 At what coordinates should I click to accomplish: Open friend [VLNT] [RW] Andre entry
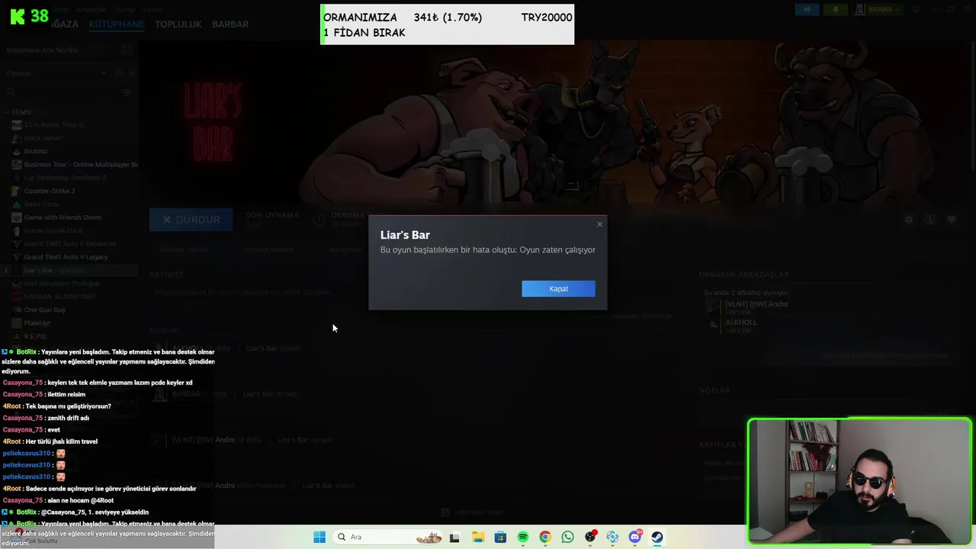point(747,307)
